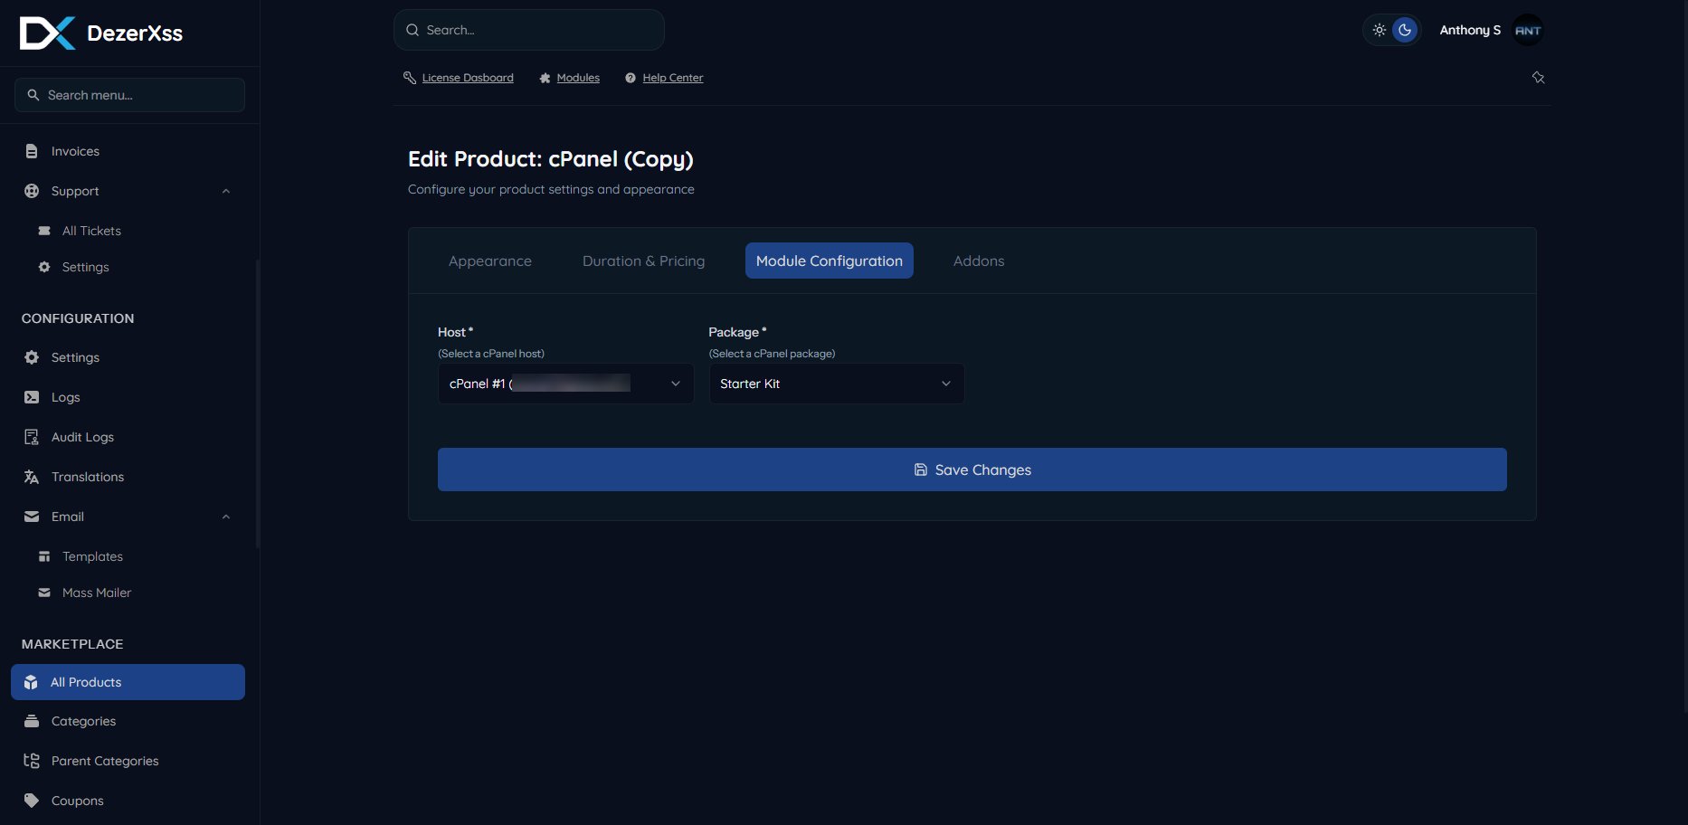
Task: Click the DezerXss logo icon
Action: click(x=47, y=33)
